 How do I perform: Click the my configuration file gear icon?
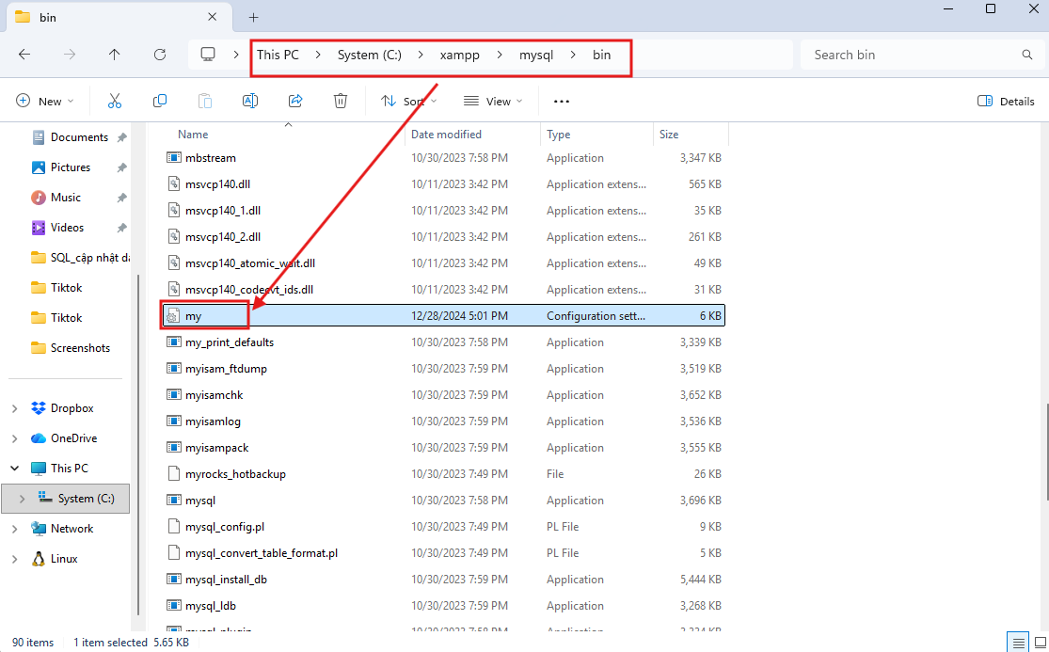[x=174, y=315]
